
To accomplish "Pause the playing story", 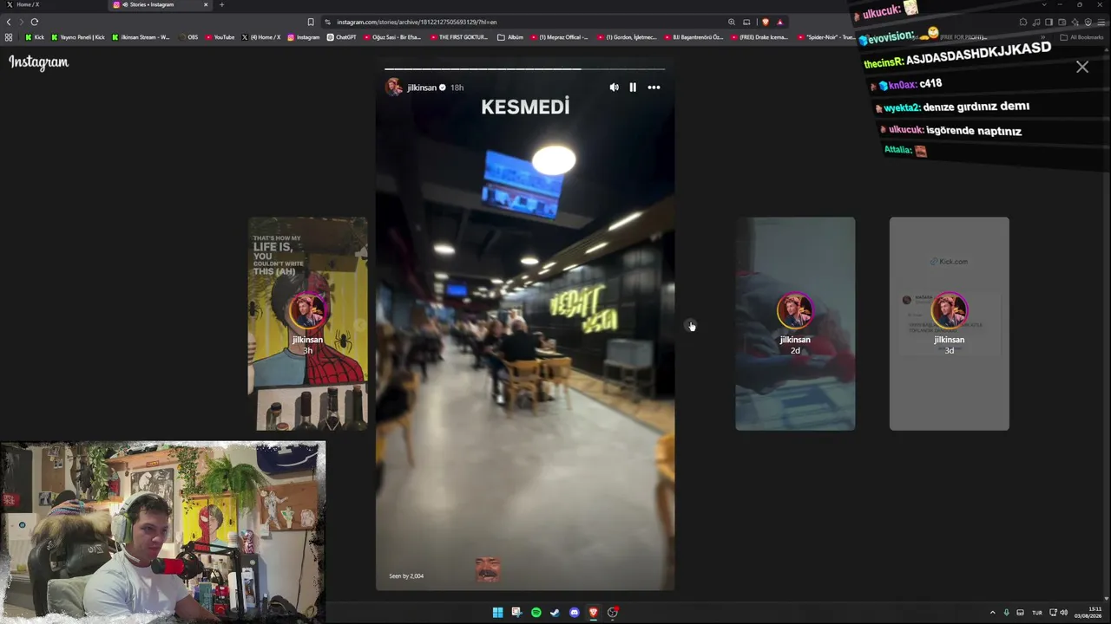I will pyautogui.click(x=633, y=88).
